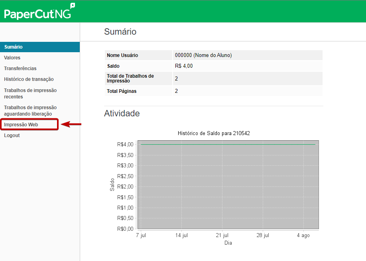Image resolution: width=366 pixels, height=261 pixels.
Task: Click the red arrow pointing to Impressão Web
Action: tap(72, 125)
